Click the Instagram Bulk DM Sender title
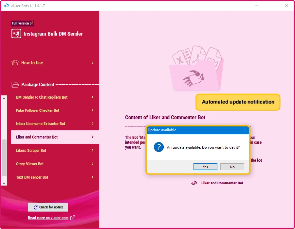This screenshot has width=295, height=229. [x=53, y=34]
